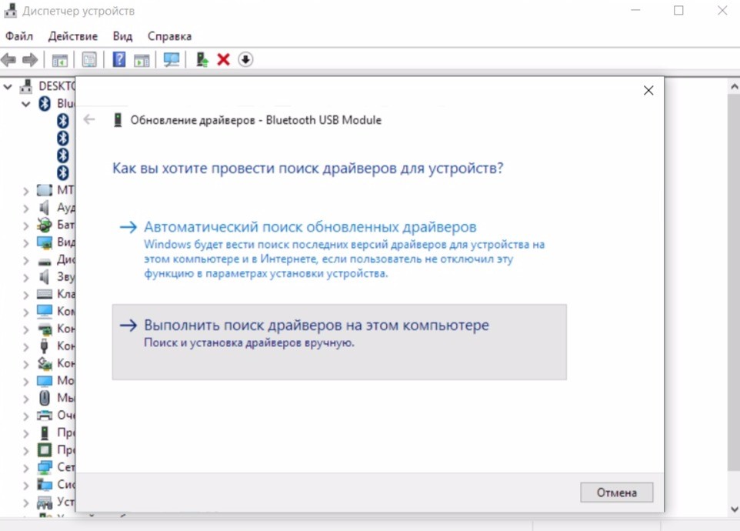Click the Disable device down-arrow circle icon

(x=245, y=59)
